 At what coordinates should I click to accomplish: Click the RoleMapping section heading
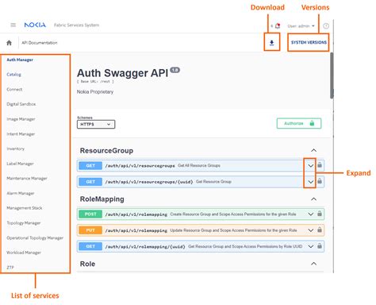[x=102, y=199]
